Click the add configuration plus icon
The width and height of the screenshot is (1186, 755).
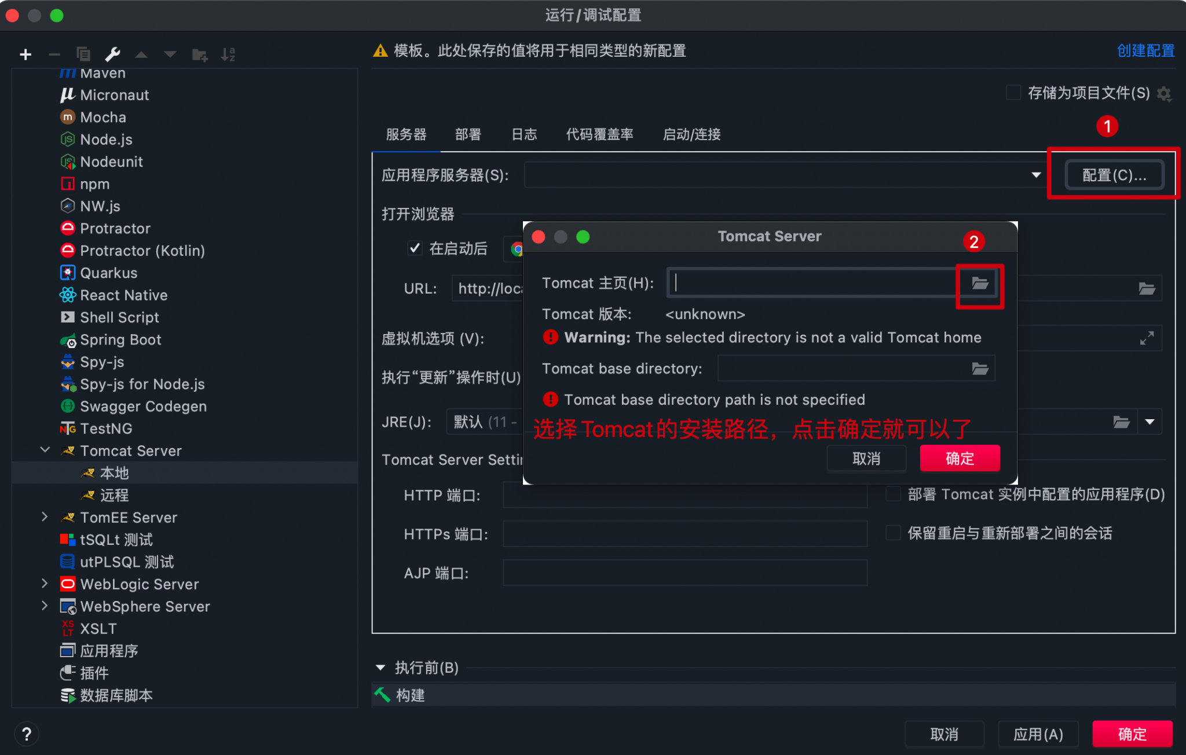pos(25,54)
